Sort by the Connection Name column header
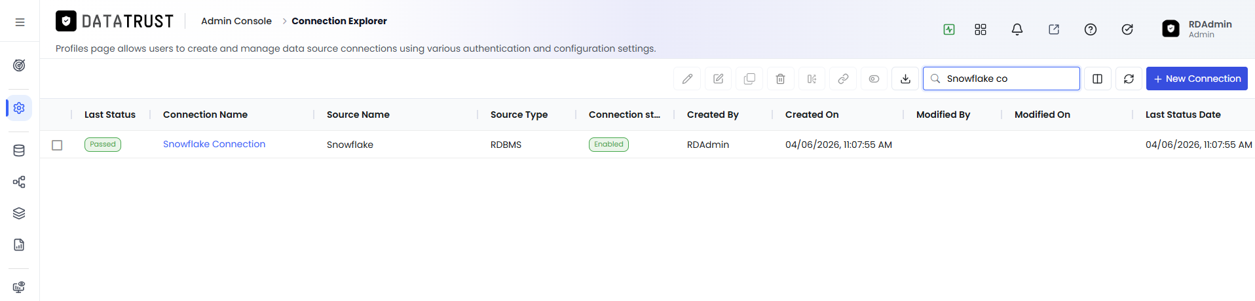The image size is (1255, 301). [x=205, y=115]
